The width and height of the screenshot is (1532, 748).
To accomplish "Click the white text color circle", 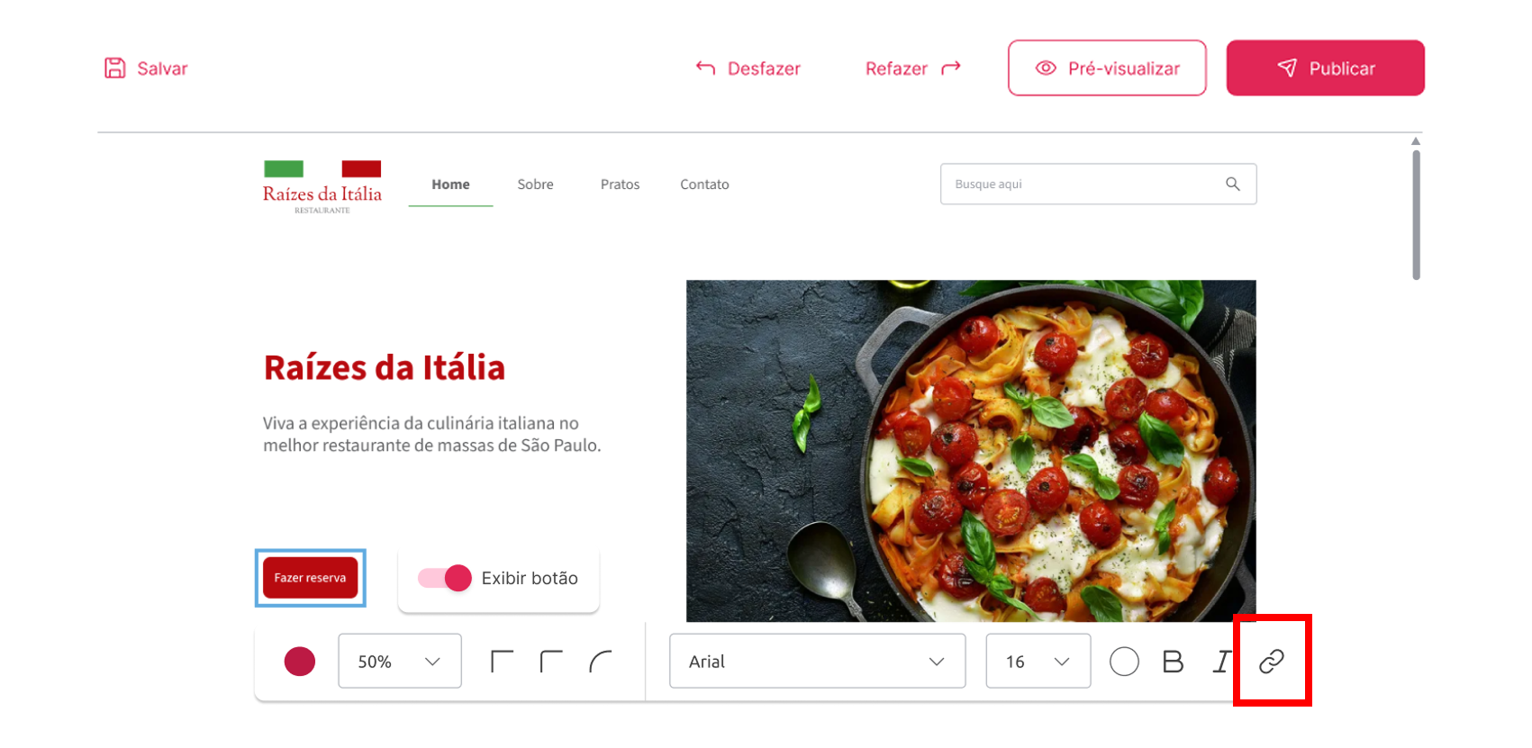I will [1124, 662].
